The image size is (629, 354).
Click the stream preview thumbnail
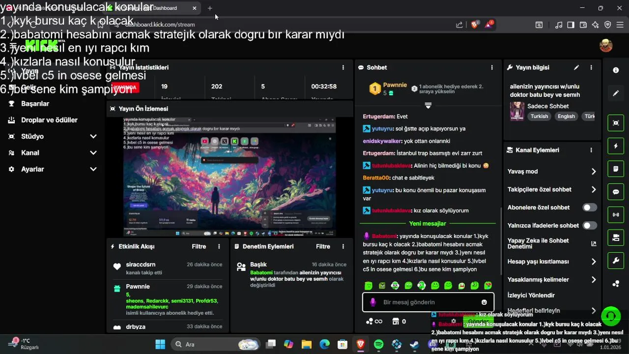pyautogui.click(x=229, y=177)
